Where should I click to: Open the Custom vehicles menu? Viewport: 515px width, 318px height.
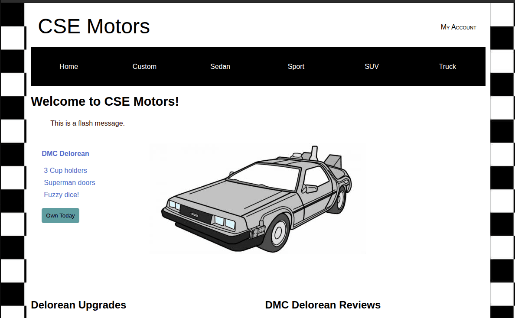[144, 66]
